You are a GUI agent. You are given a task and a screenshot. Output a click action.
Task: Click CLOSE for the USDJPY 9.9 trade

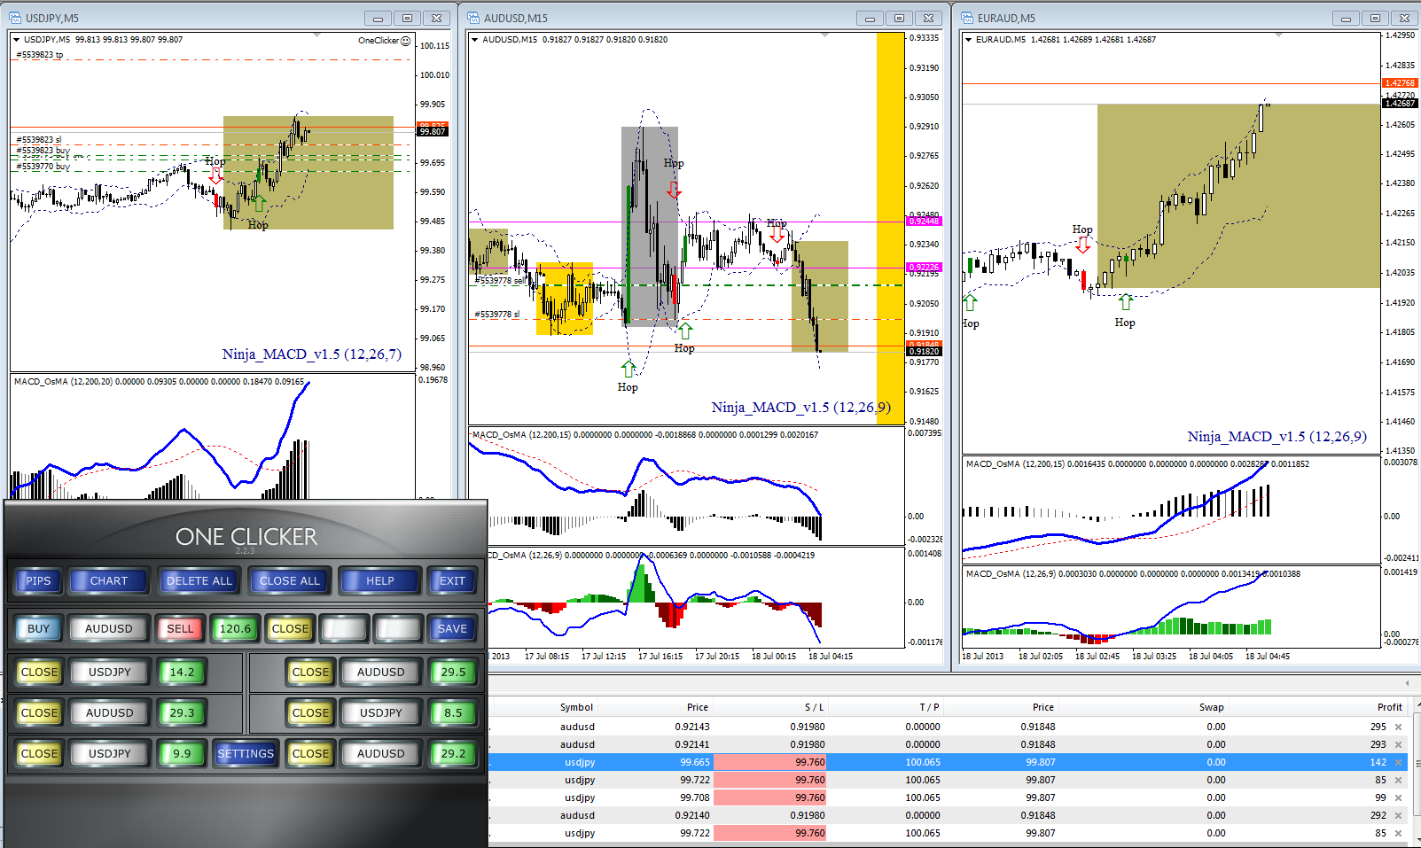(39, 754)
